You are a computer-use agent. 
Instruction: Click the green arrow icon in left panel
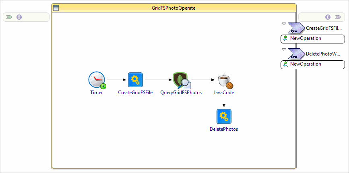click(x=9, y=17)
